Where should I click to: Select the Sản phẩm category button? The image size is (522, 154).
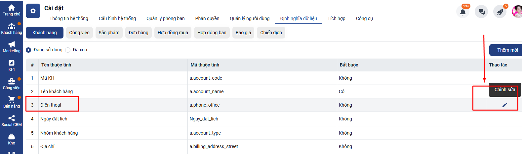109,33
